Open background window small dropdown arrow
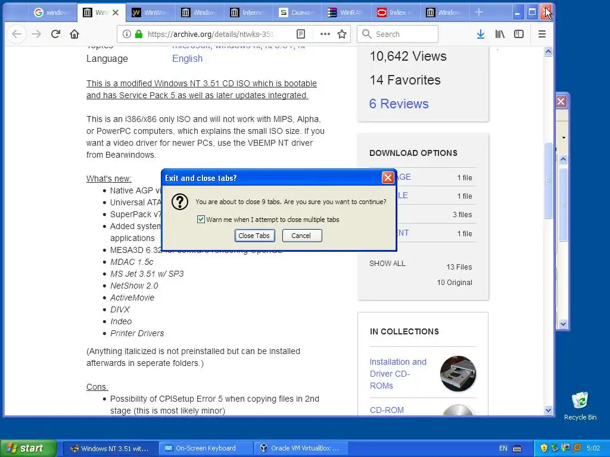Image resolution: width=610 pixels, height=457 pixels. click(x=564, y=137)
